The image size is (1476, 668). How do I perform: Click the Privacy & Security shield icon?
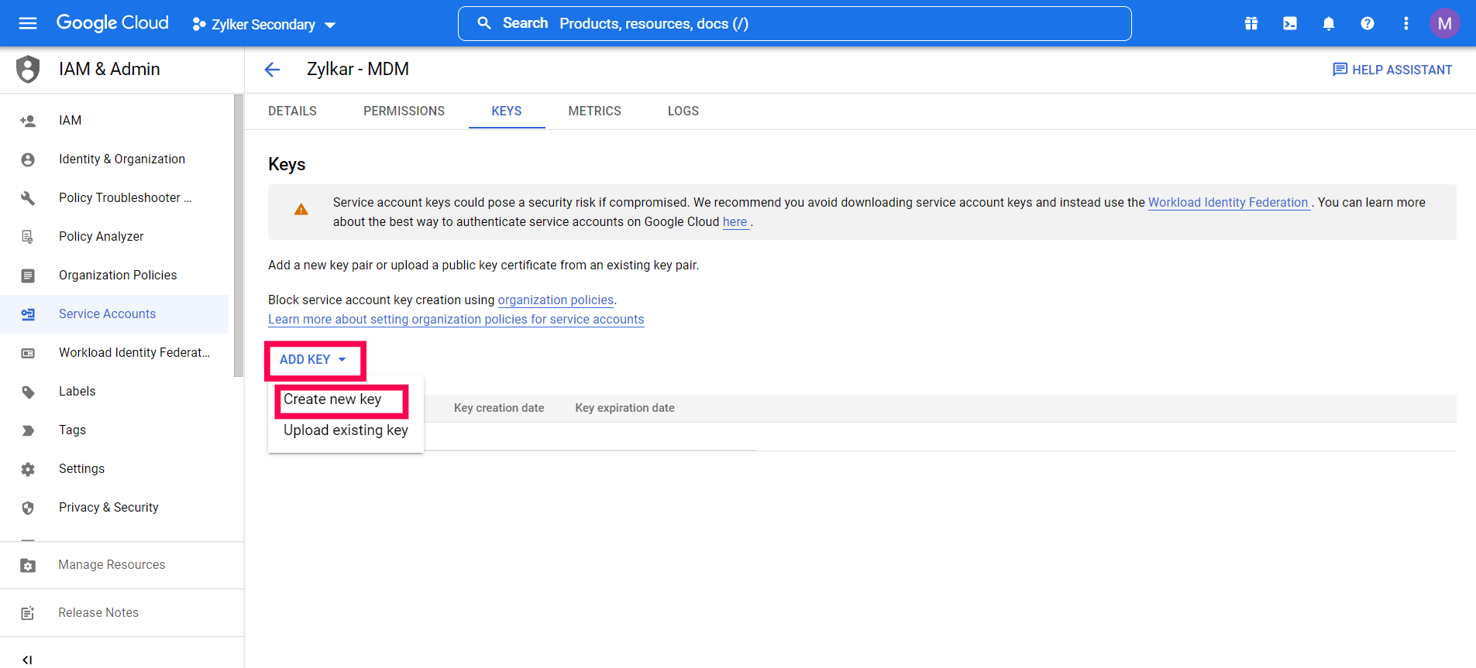[x=28, y=508]
